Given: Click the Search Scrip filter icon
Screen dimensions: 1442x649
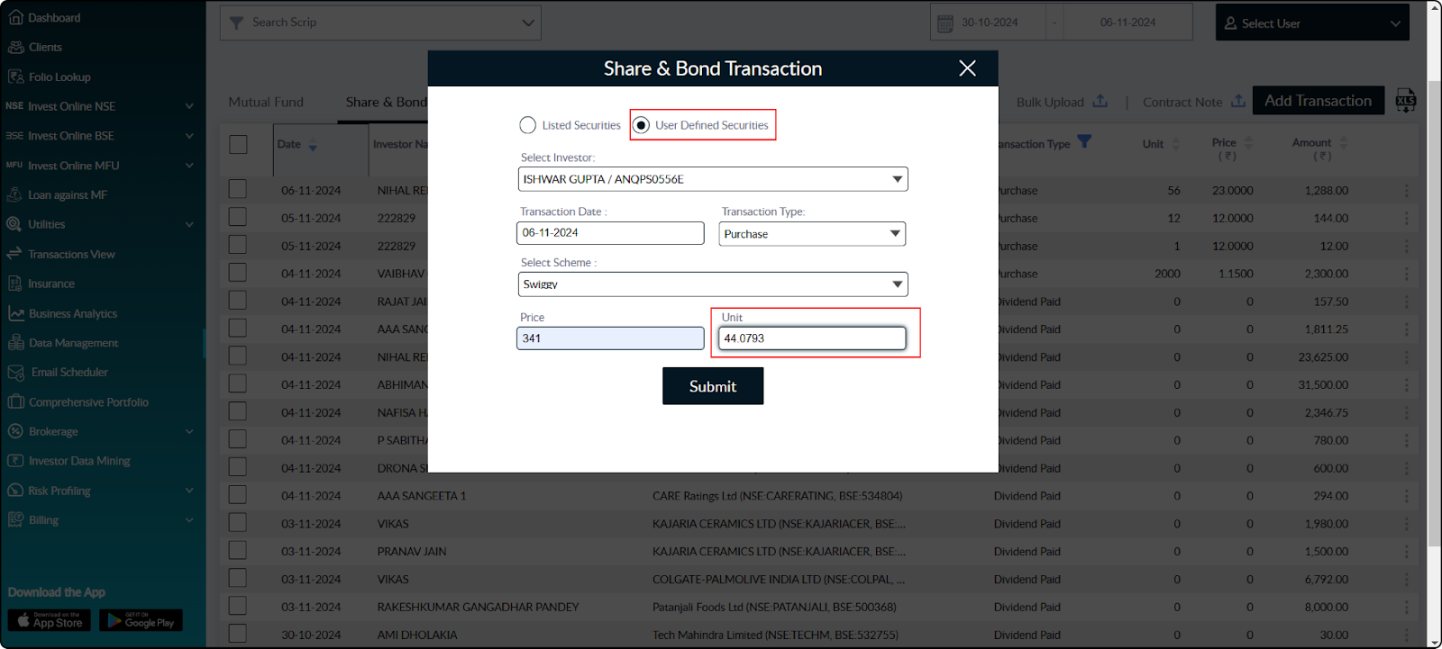Looking at the screenshot, I should coord(236,23).
